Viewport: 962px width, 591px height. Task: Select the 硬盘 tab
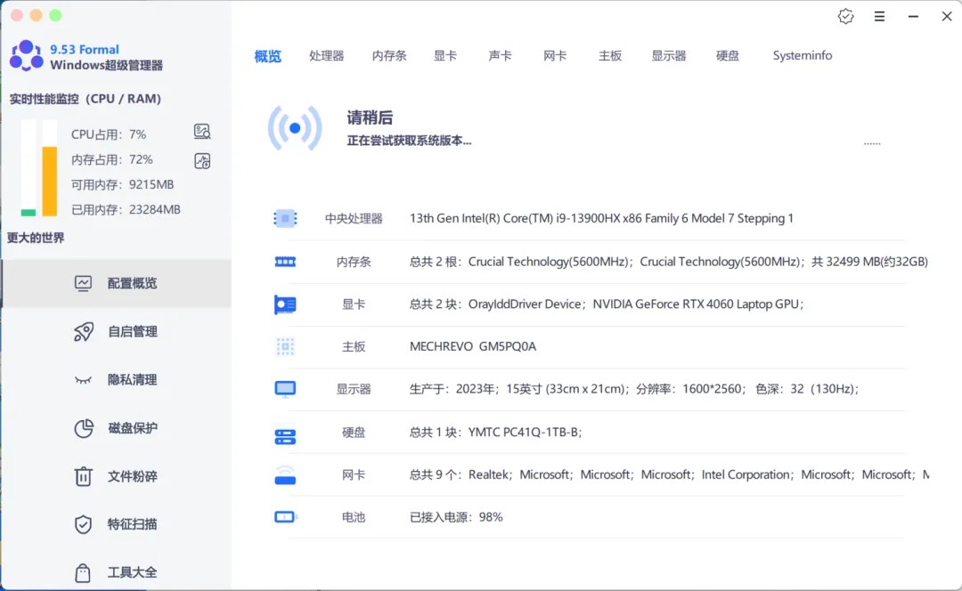coord(728,56)
